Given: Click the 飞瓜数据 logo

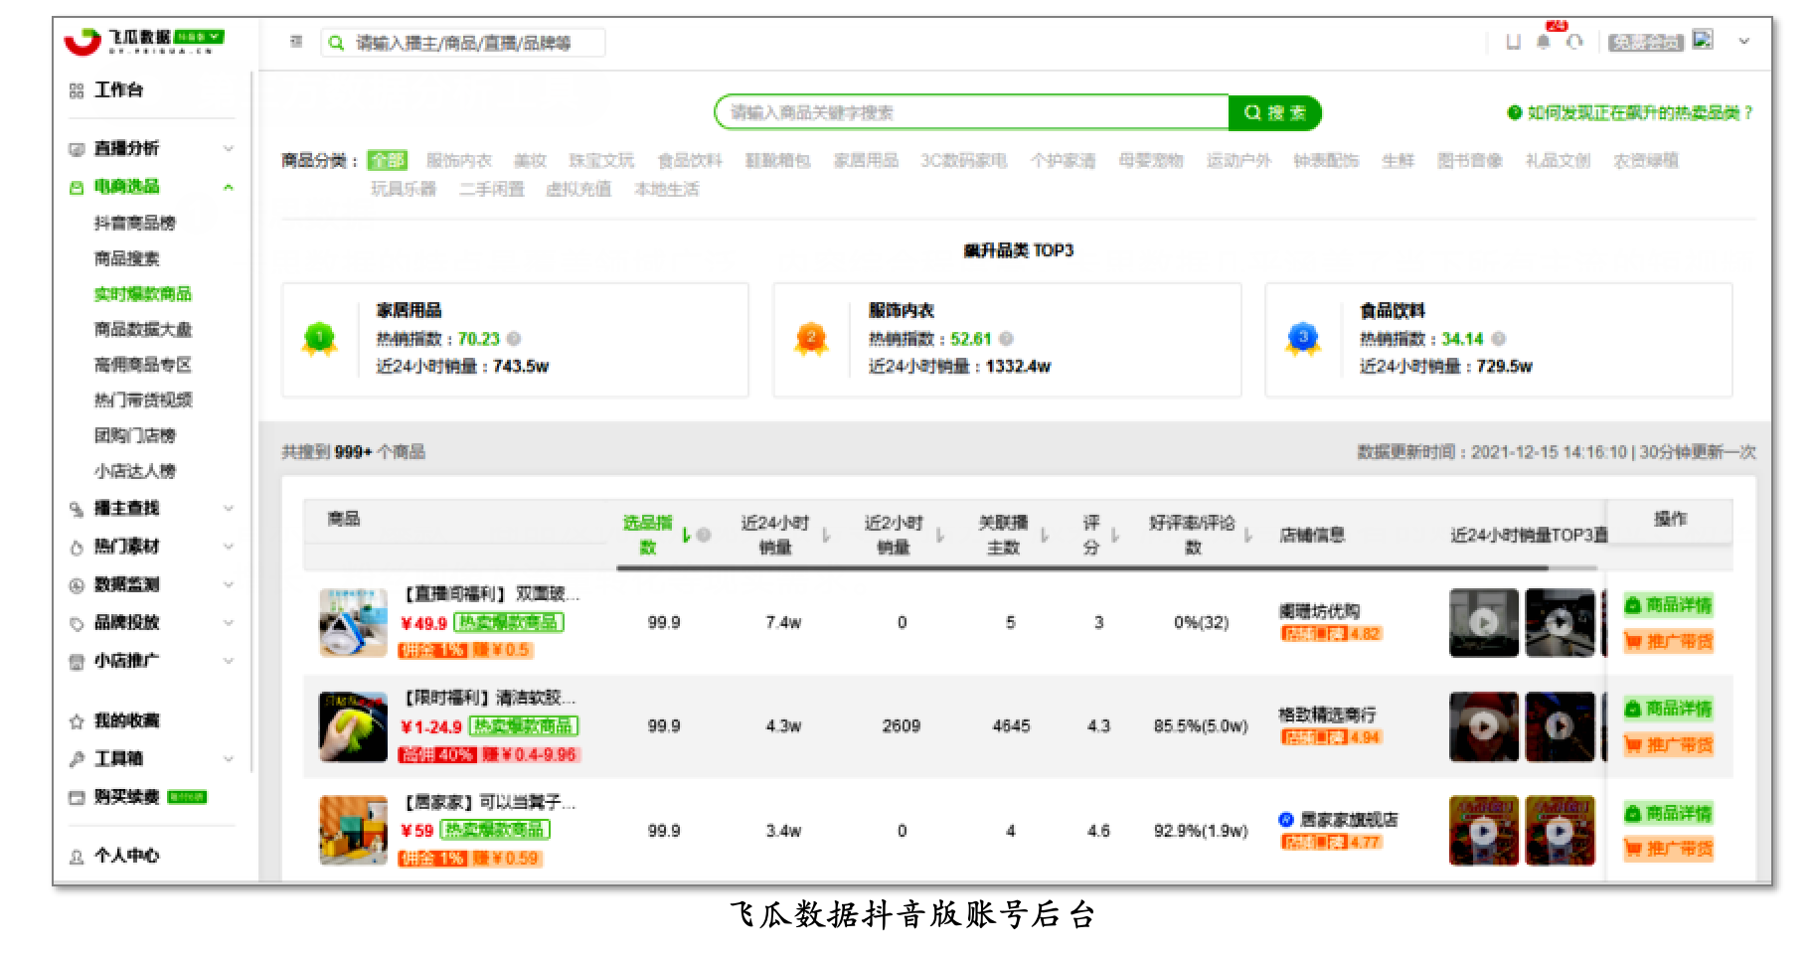Looking at the screenshot, I should coord(144,41).
